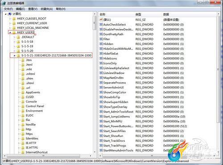The height and width of the screenshot is (165, 223).
Task: Select the Start_ShowRun value icon
Action: (x=101, y=136)
